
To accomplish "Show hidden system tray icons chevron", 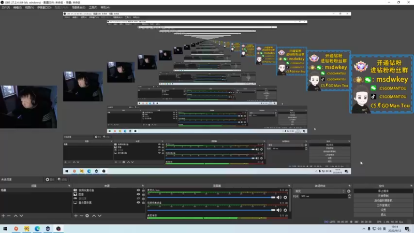I will click(364, 229).
